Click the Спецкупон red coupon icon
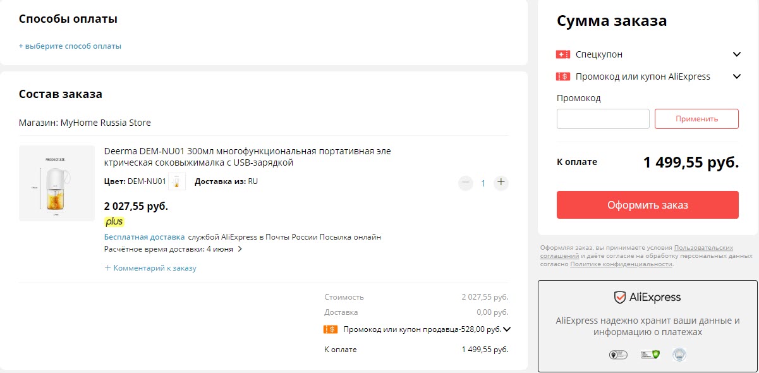 [x=563, y=54]
